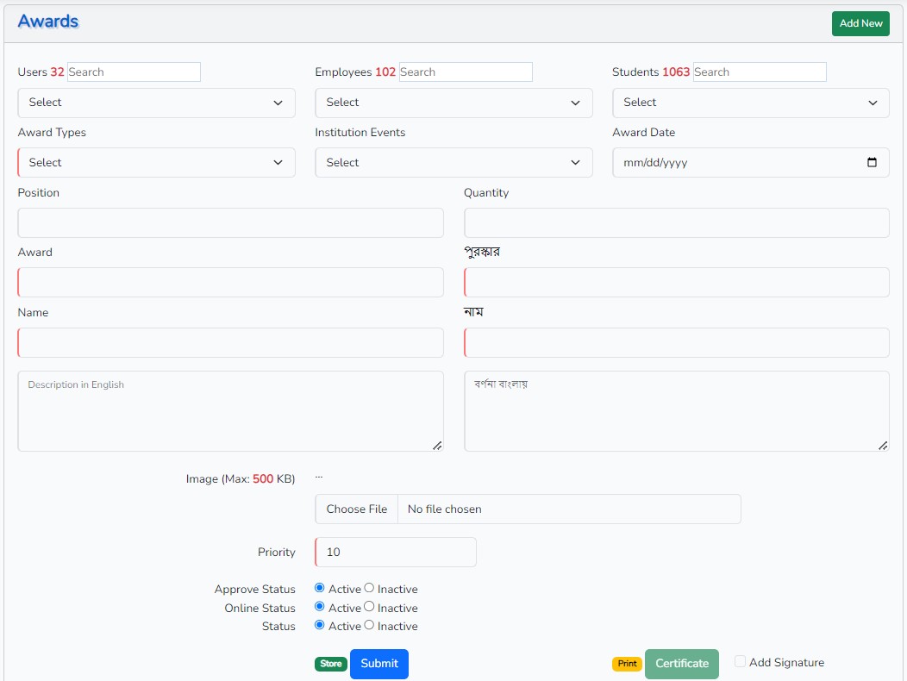Viewport: 907px width, 681px height.
Task: Click the yellow Print badge
Action: pos(627,664)
